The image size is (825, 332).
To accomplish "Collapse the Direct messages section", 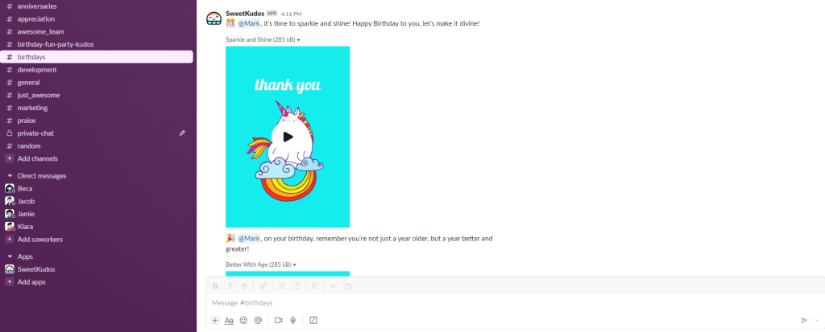I will [x=10, y=176].
